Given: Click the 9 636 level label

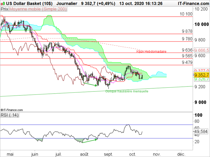Looking at the screenshot, I should (187, 50).
